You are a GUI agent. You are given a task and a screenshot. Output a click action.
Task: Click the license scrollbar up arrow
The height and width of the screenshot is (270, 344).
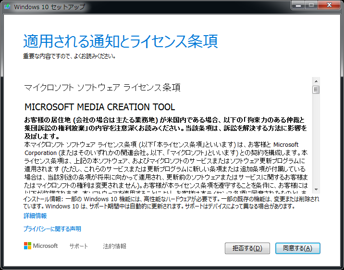pyautogui.click(x=316, y=81)
